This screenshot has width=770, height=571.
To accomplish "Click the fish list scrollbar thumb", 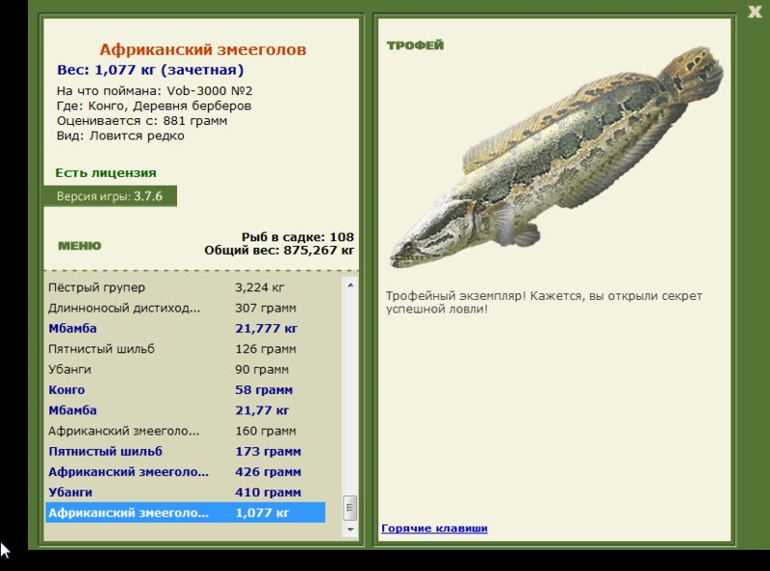I will tap(350, 508).
